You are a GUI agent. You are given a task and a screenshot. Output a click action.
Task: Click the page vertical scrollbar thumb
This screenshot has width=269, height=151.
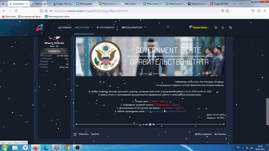pyautogui.click(x=267, y=112)
